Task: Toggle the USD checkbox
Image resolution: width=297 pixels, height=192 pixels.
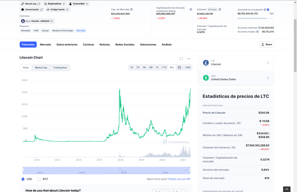Action: (x=23, y=179)
